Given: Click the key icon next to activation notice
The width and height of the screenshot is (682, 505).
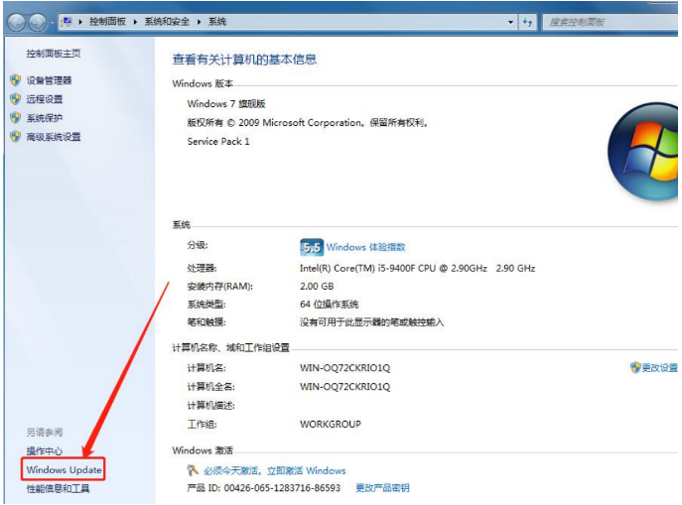Looking at the screenshot, I should 193,470.
